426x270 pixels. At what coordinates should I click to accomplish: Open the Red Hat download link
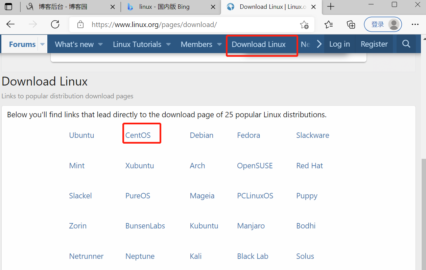310,166
